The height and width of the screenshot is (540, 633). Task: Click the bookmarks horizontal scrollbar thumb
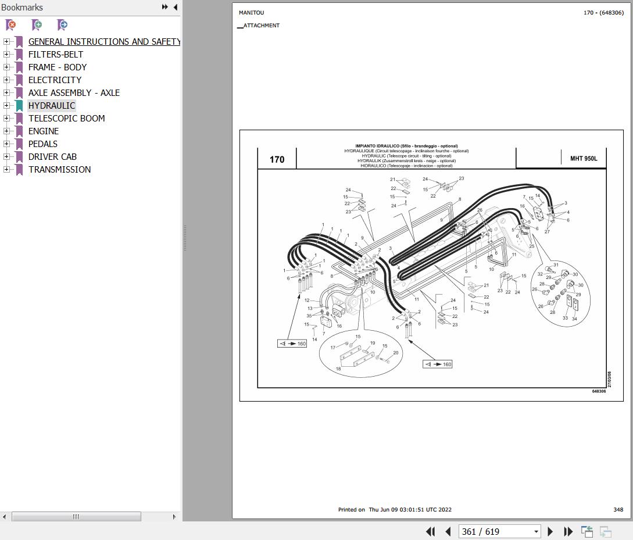pyautogui.click(x=76, y=517)
